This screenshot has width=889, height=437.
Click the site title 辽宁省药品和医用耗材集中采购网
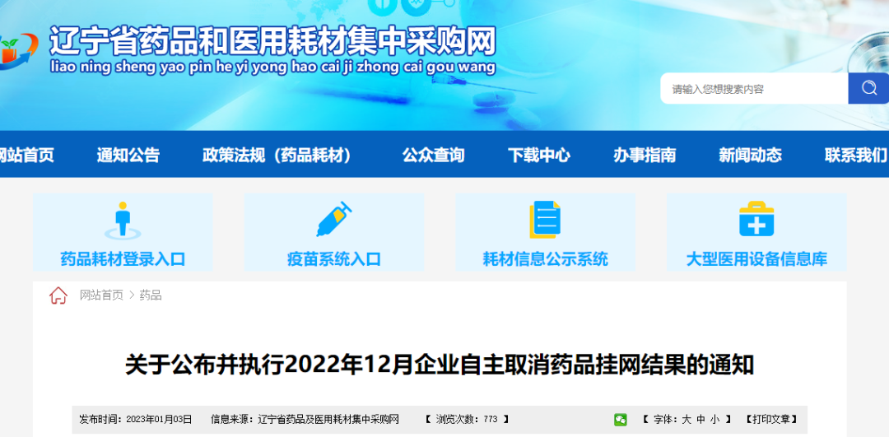272,41
